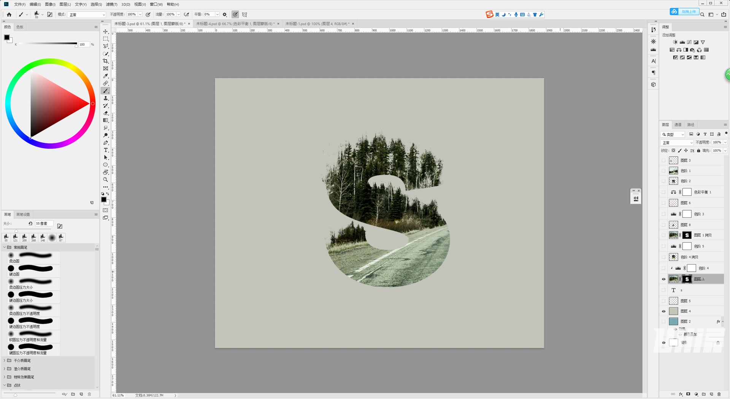Select the Move tool

(x=106, y=32)
